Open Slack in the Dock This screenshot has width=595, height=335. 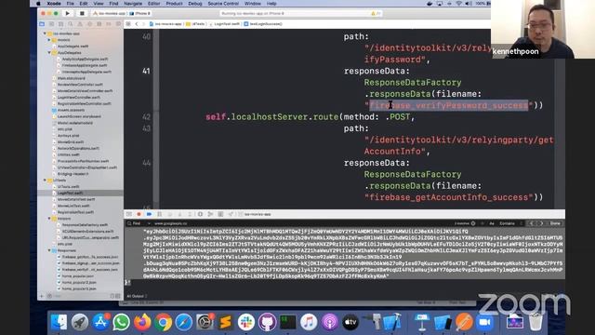tap(246, 323)
